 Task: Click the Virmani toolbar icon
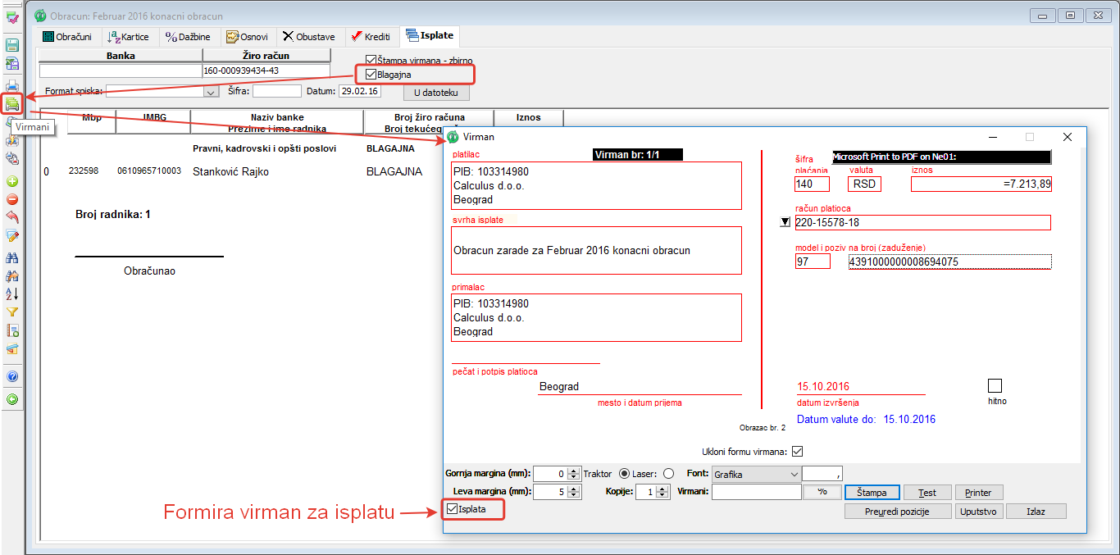coord(12,103)
